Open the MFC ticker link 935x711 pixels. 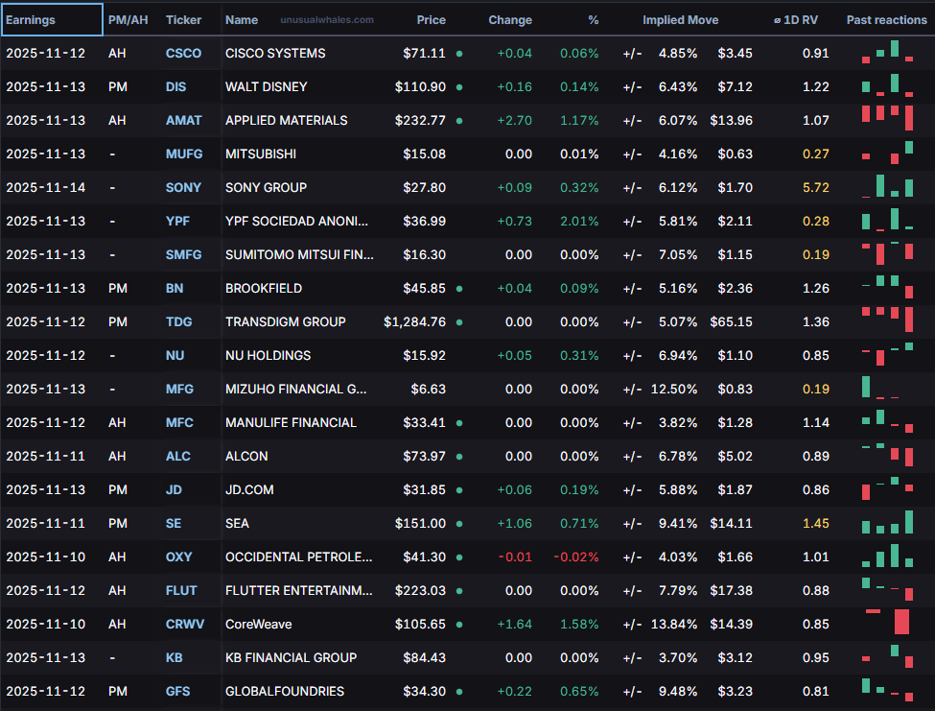click(x=179, y=423)
